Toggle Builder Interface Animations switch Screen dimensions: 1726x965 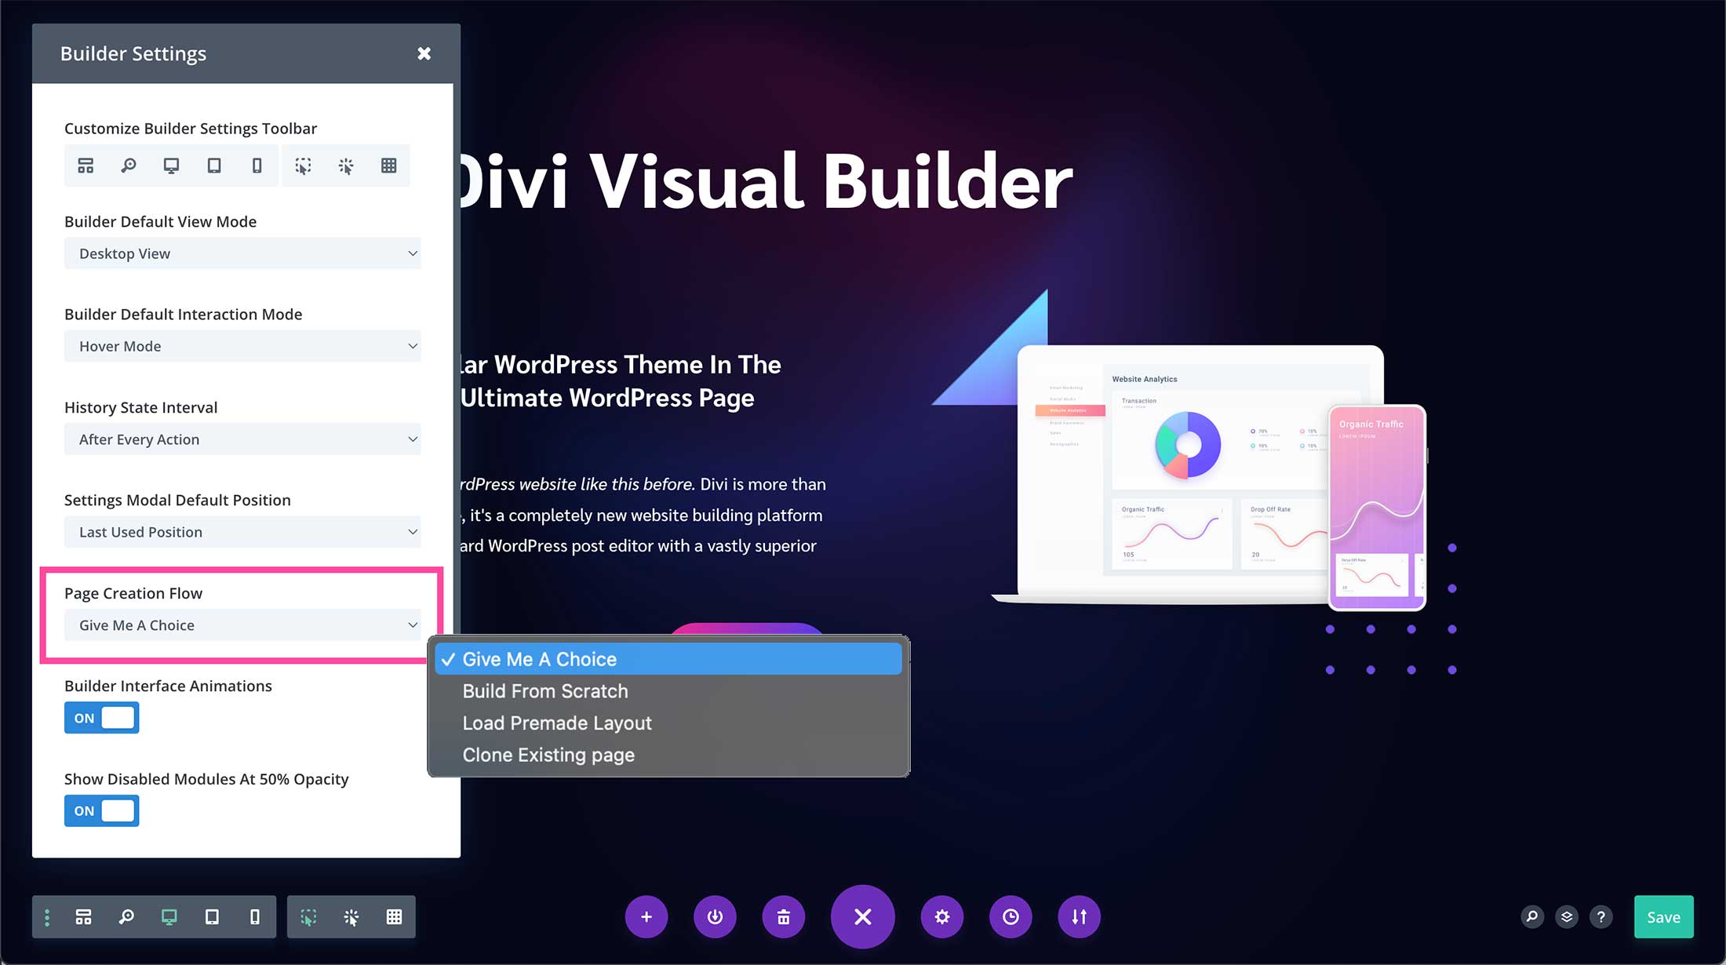point(101,718)
